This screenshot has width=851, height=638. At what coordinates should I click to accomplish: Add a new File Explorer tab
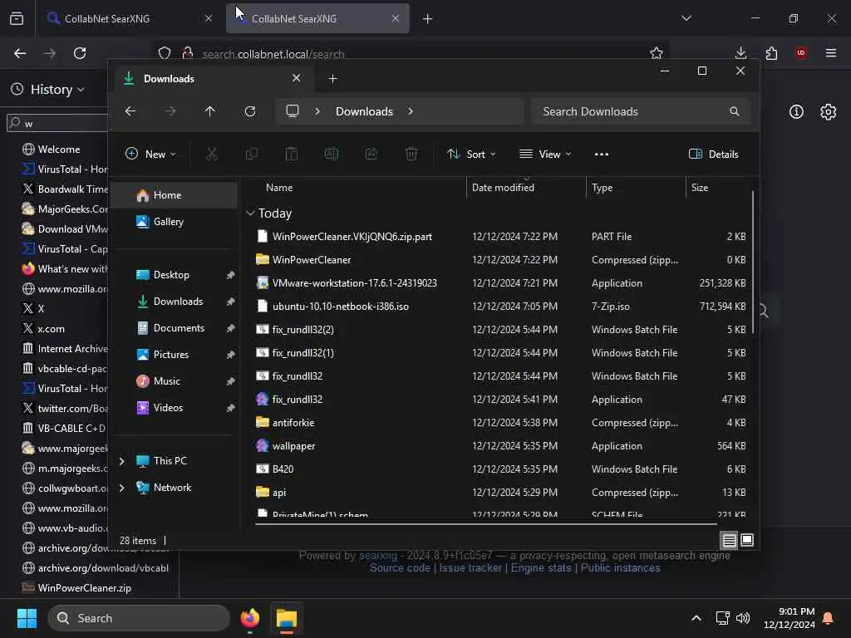[332, 79]
